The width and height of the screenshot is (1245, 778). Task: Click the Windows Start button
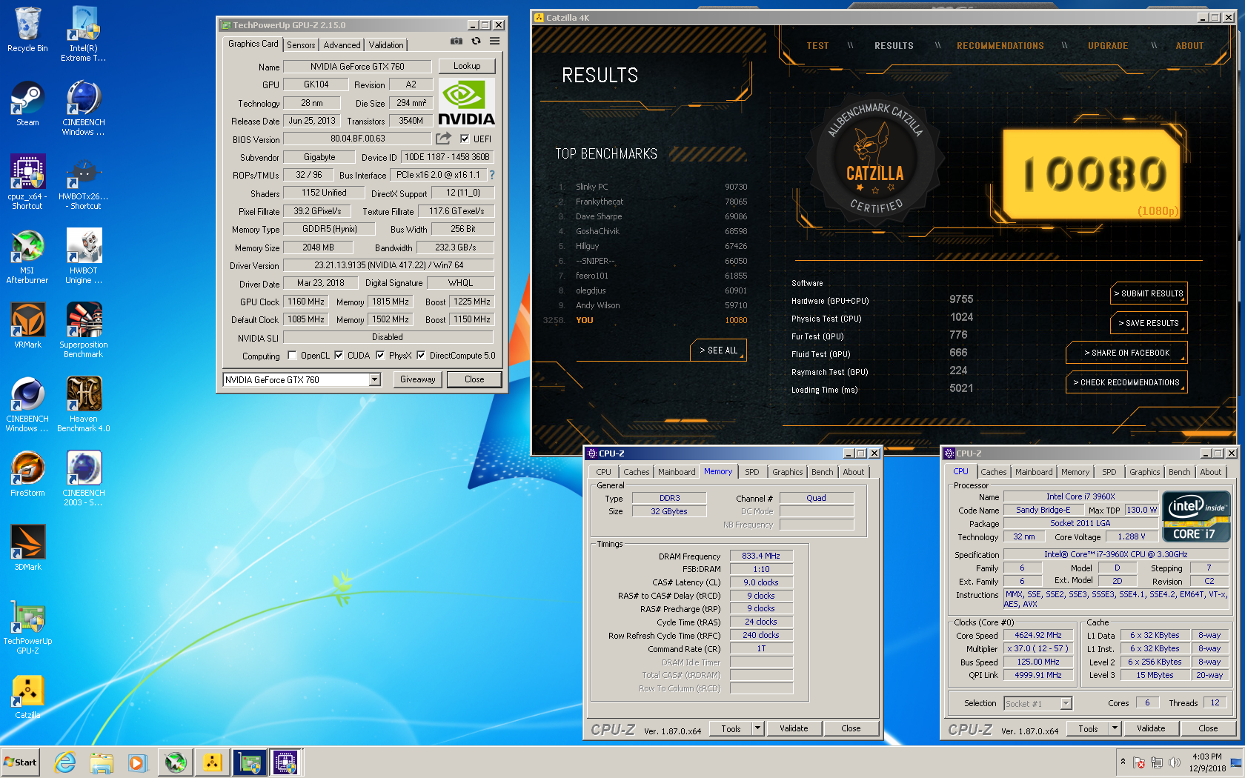point(20,762)
